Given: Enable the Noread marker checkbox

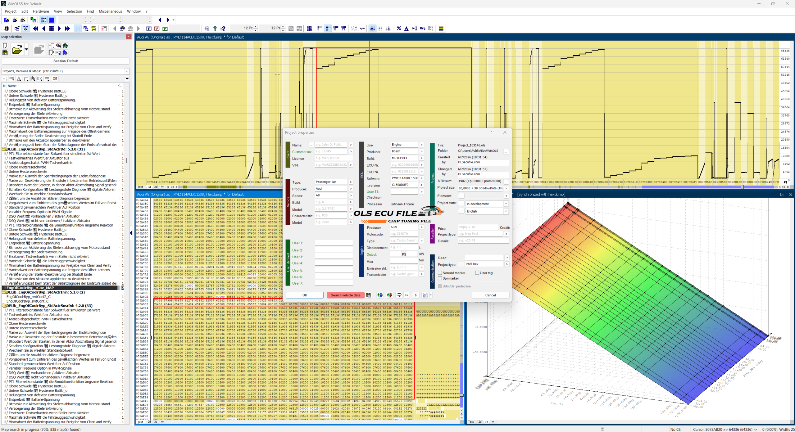Looking at the screenshot, I should (440, 273).
